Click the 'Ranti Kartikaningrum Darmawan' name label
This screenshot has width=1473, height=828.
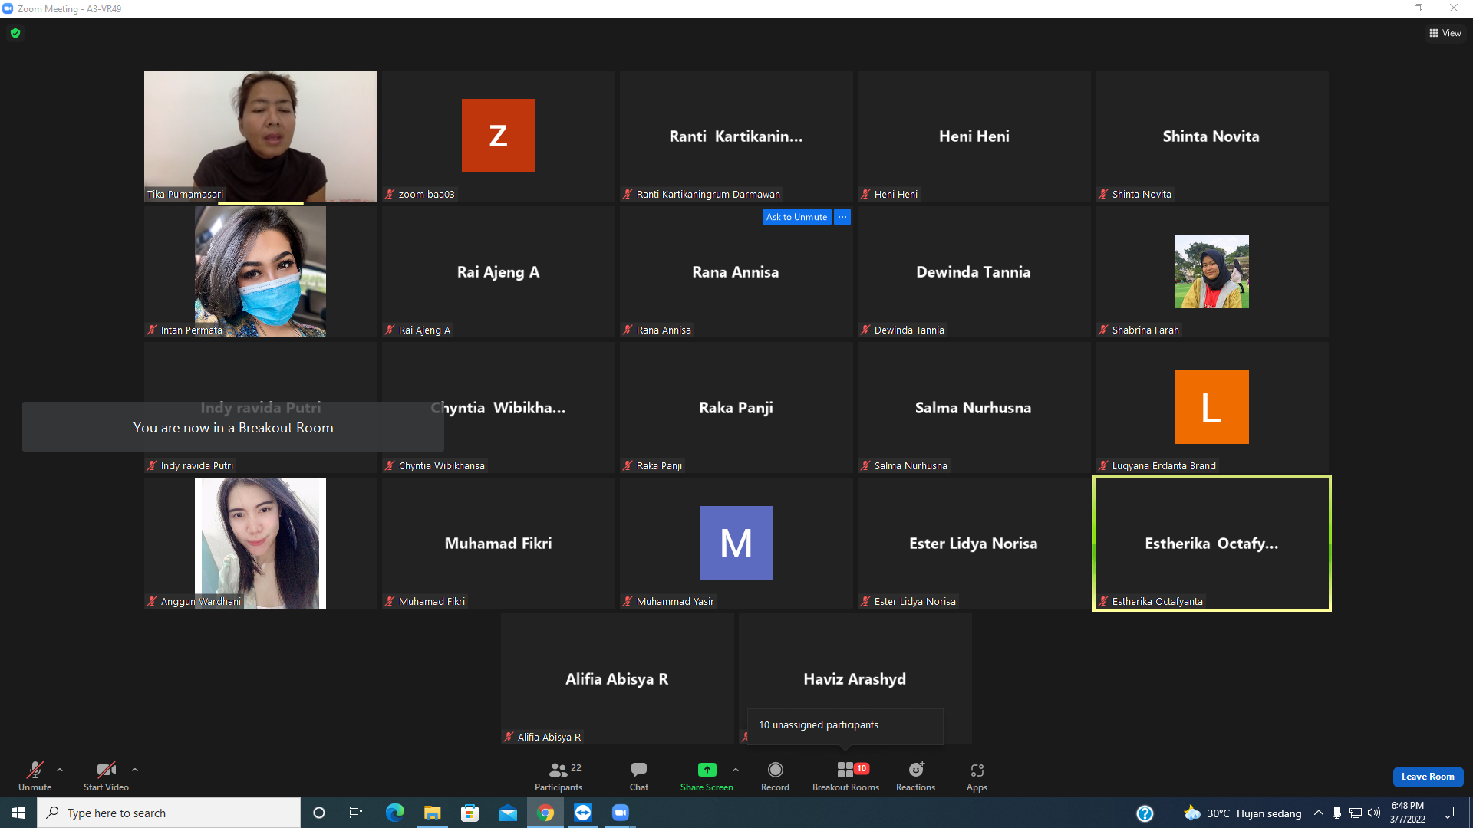click(x=708, y=194)
